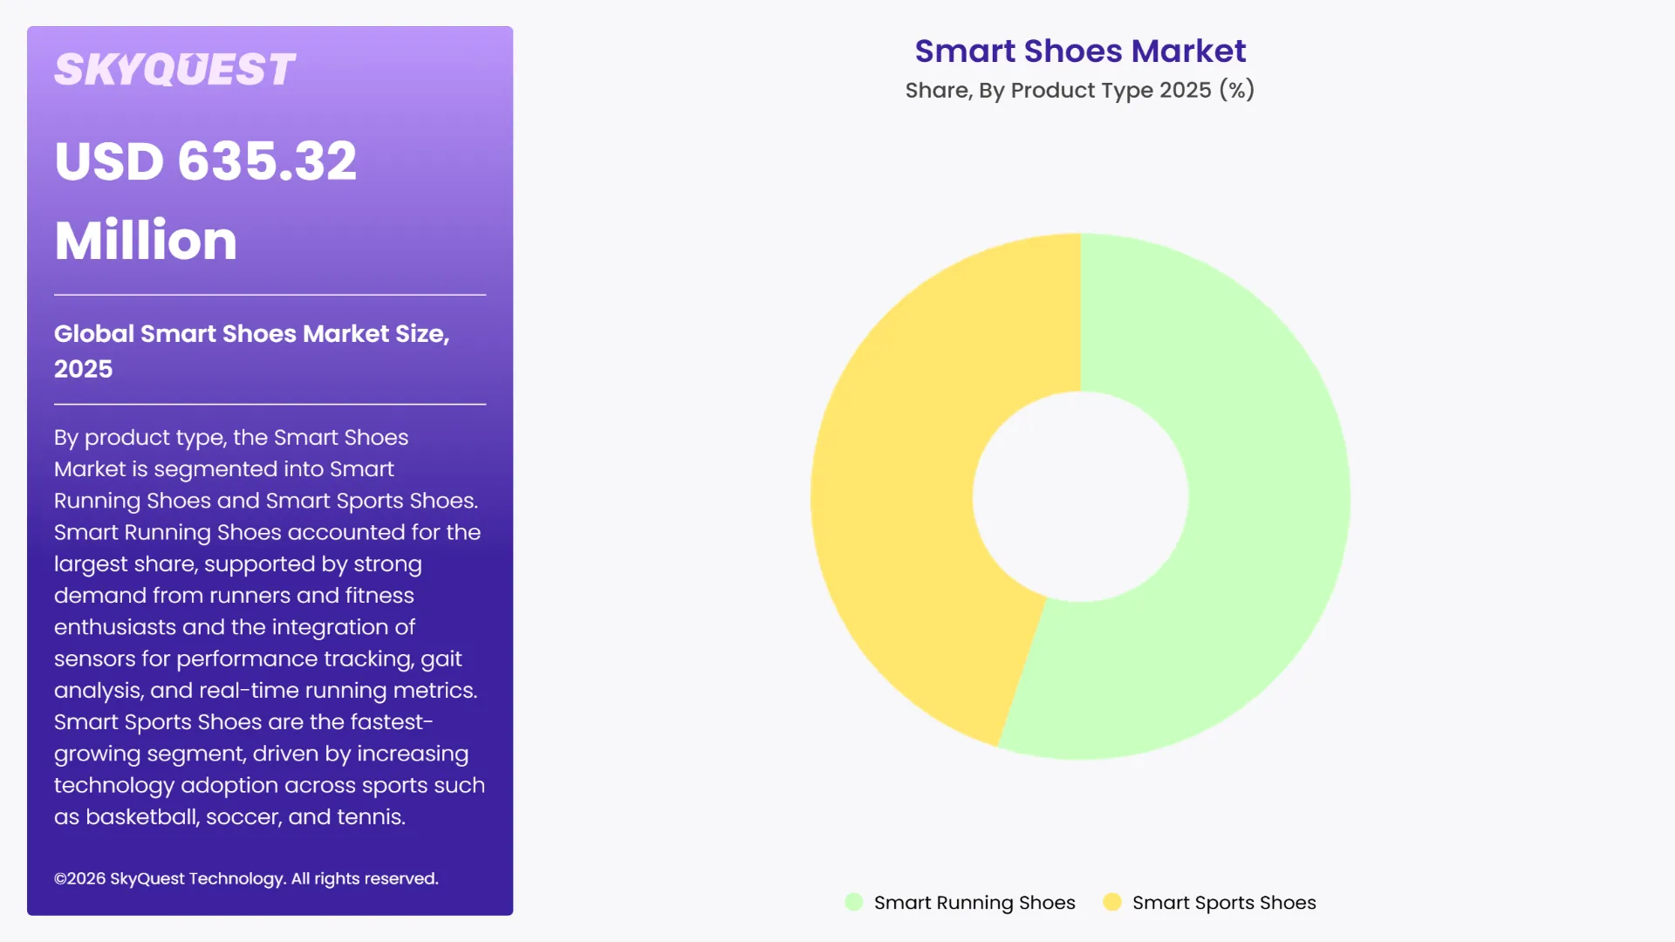Image resolution: width=1675 pixels, height=942 pixels.
Task: Toggle Smart Sports Shoes legend entry
Action: 1210,903
